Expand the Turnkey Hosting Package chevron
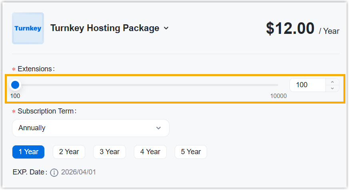 pos(166,28)
